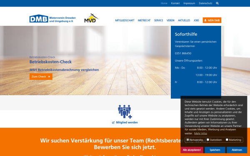
Task: Click the MVD logo
Action: pos(91,18)
